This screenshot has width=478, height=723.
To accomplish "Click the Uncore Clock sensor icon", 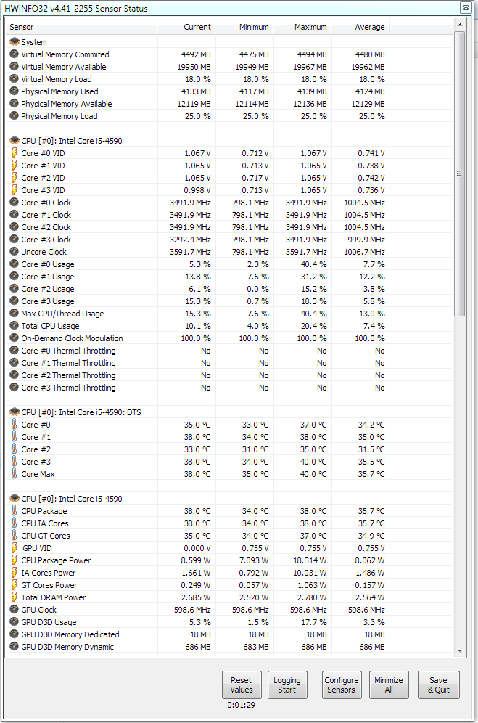I will point(15,252).
